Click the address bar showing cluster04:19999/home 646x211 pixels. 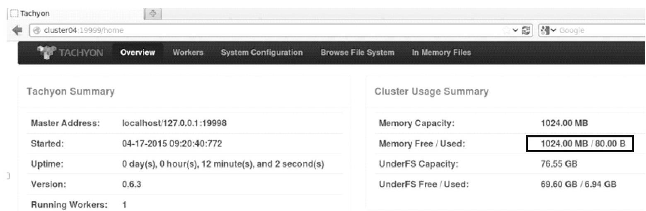[x=249, y=30]
